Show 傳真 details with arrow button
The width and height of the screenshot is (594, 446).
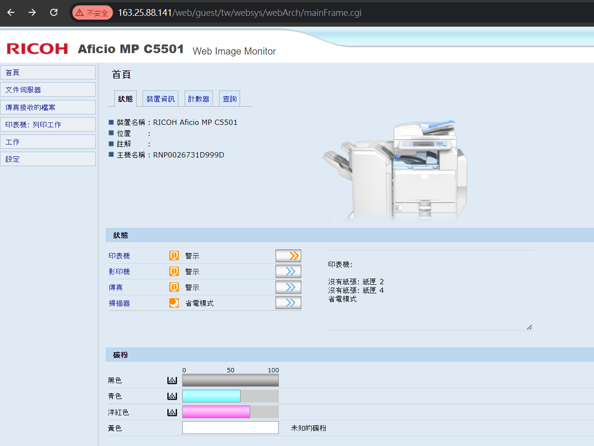click(288, 288)
